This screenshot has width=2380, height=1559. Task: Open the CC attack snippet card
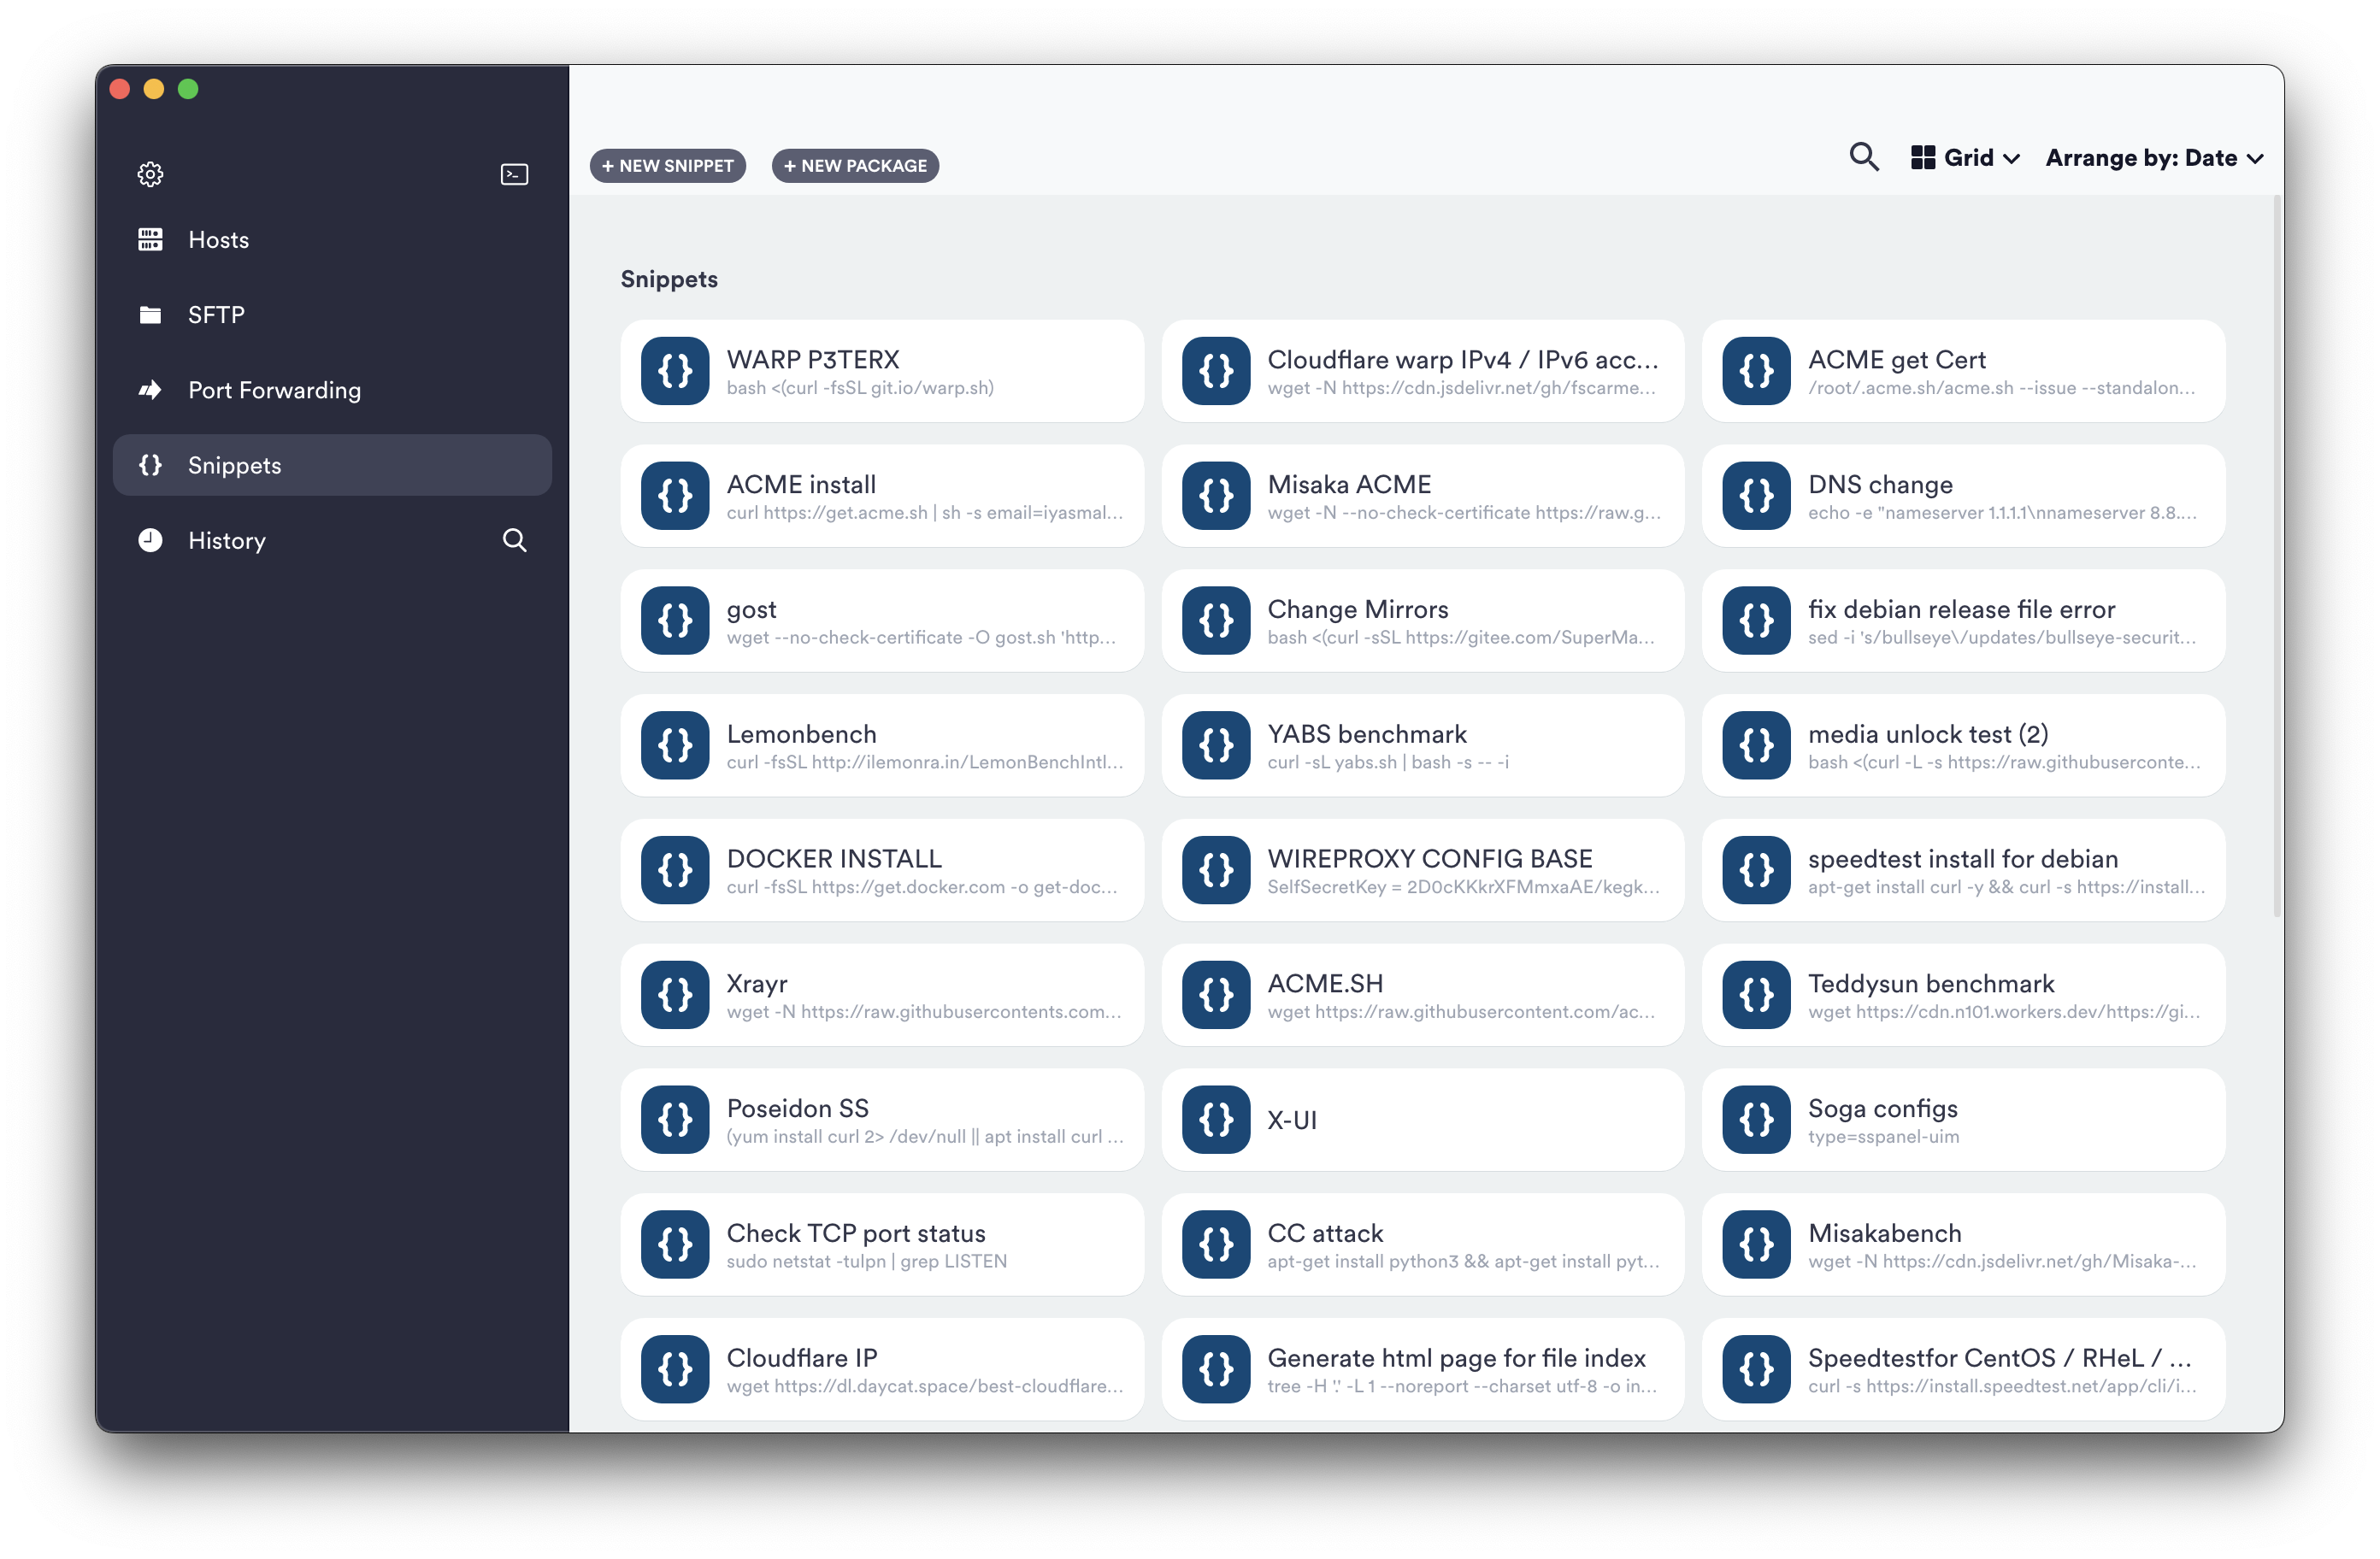tap(1422, 1245)
